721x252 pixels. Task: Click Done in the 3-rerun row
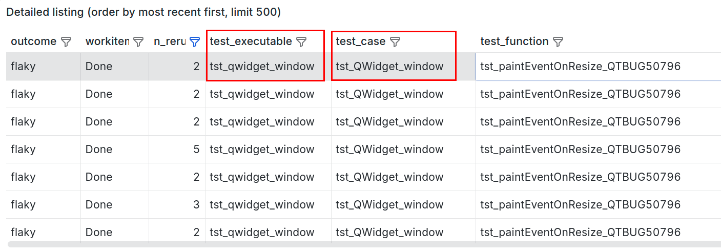pos(99,204)
